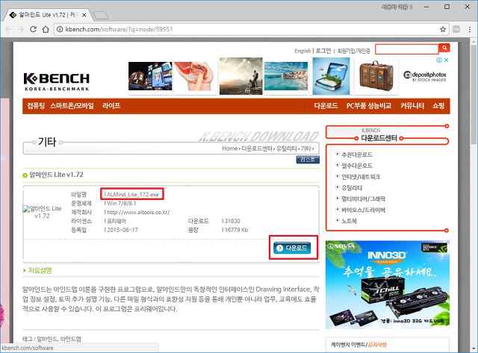Open the 쇼핑 menu
The height and width of the screenshot is (353, 478).
438,106
